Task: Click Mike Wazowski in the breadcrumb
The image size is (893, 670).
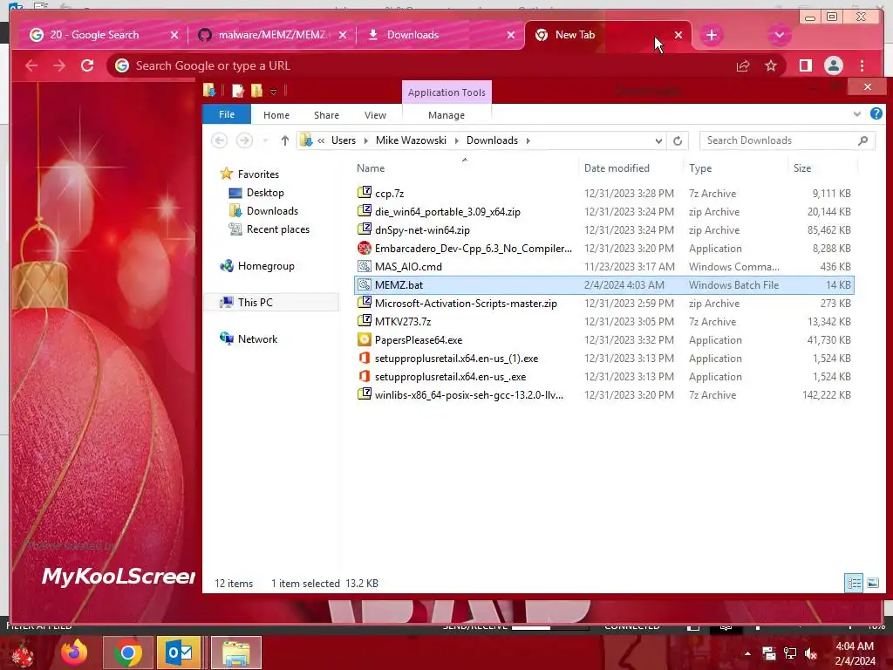Action: coord(412,140)
